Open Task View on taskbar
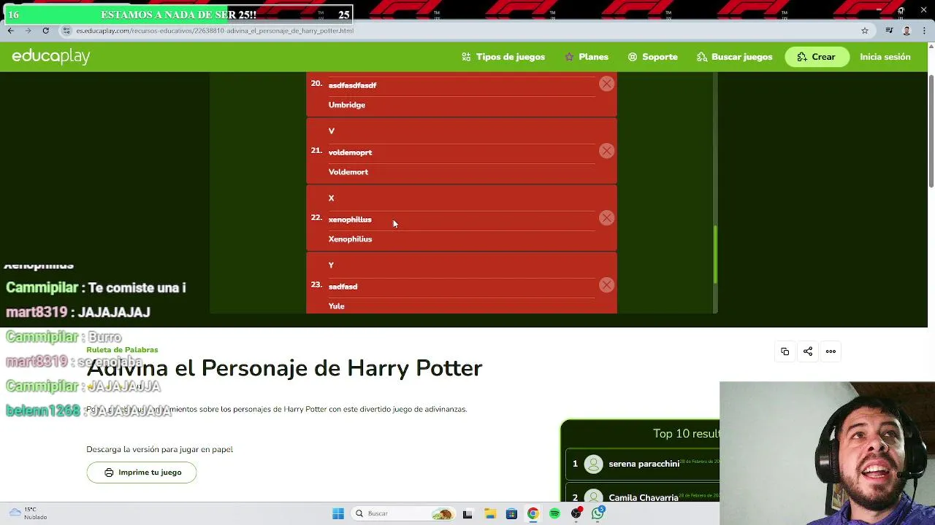Screen dimensions: 935x525 (x=467, y=513)
